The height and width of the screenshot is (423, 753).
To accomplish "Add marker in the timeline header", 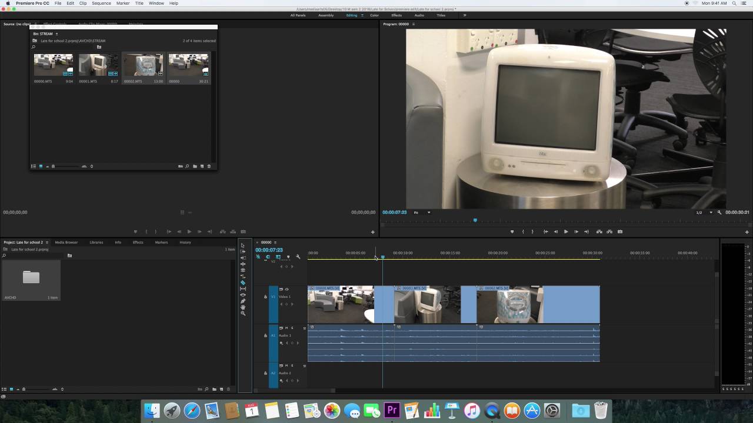I will pyautogui.click(x=288, y=257).
